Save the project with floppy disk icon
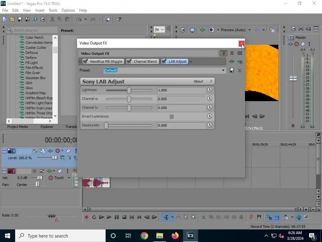Viewport: 322px width, 242px height. point(20,19)
